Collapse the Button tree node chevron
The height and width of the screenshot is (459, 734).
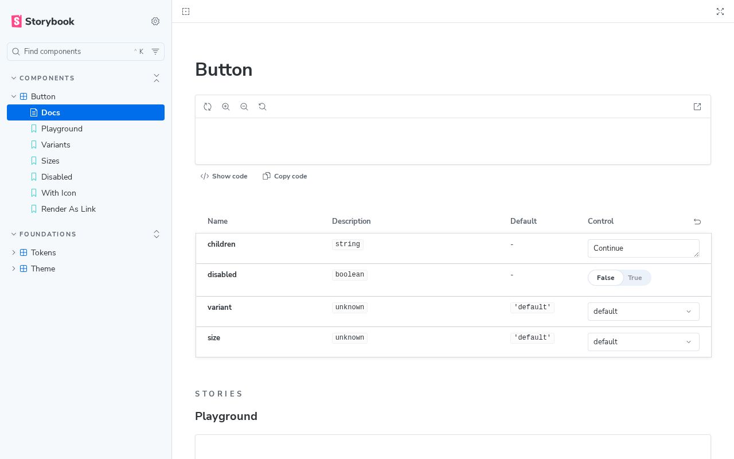(x=14, y=96)
